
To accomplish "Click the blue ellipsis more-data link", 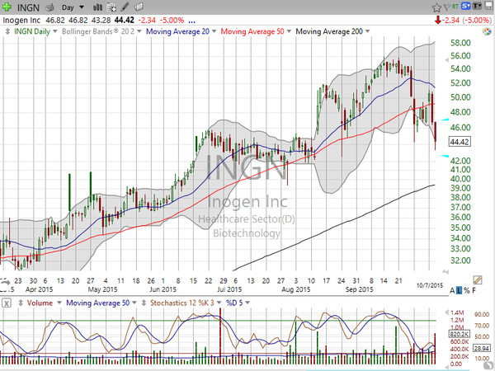I will click(x=191, y=21).
